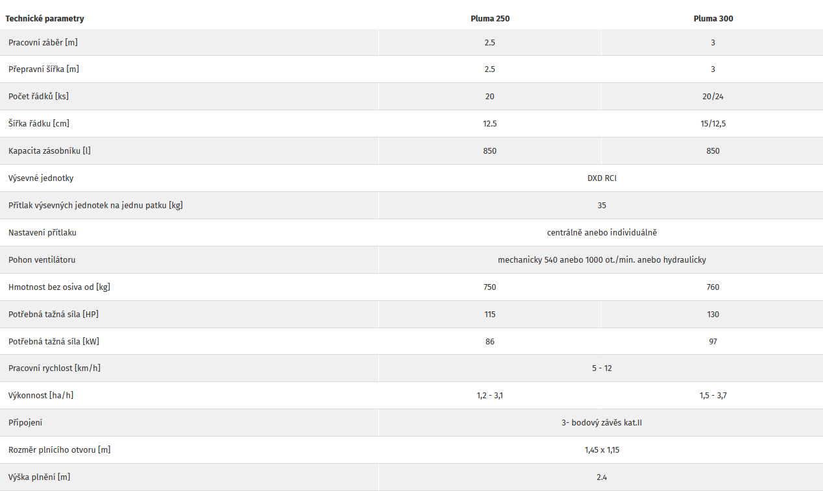Click the 15/12,5 row width value
The height and width of the screenshot is (491, 823).
713,123
